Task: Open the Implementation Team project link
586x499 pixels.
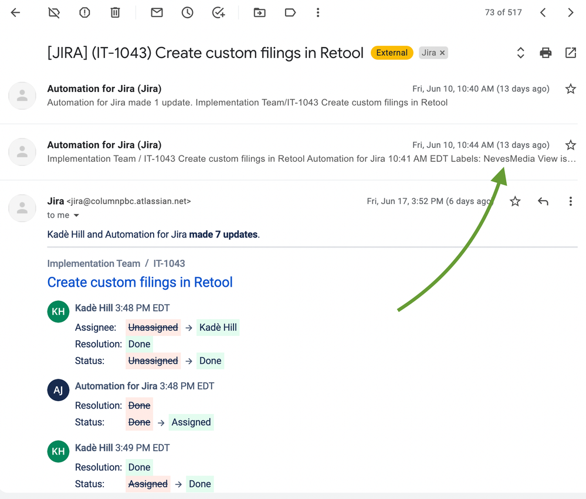Action: 93,264
